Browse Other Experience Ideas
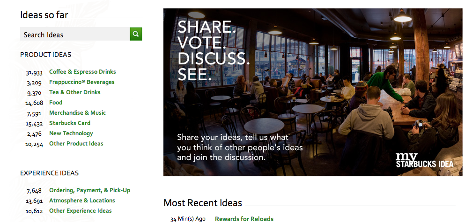 point(80,211)
